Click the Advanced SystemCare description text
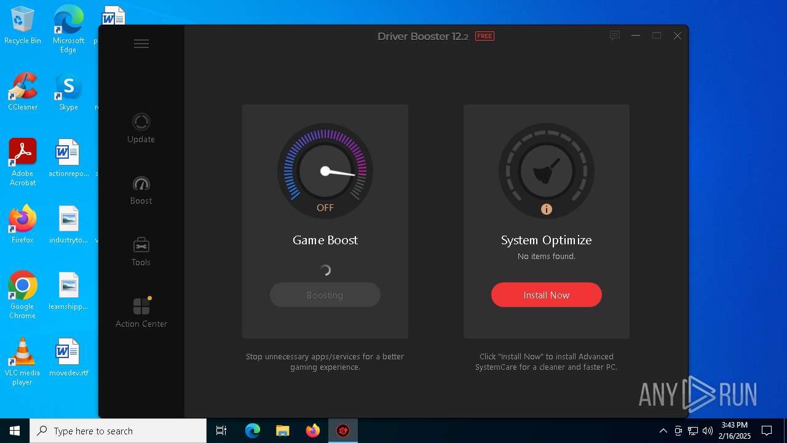This screenshot has width=787, height=443. (547, 362)
